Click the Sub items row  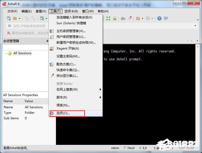[x=25, y=118]
